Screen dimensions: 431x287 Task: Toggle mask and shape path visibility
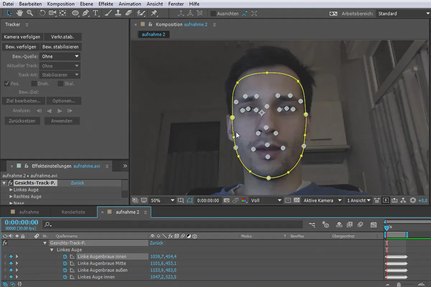190,200
